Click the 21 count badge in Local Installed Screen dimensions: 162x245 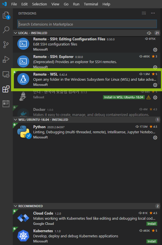(x=157, y=33)
